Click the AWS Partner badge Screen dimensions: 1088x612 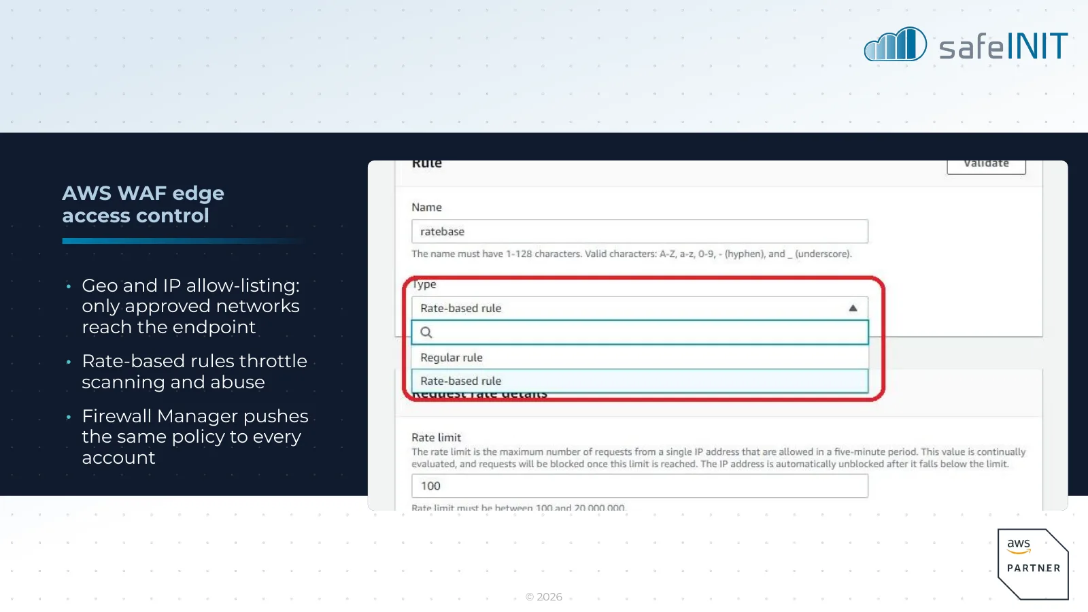point(1033,564)
